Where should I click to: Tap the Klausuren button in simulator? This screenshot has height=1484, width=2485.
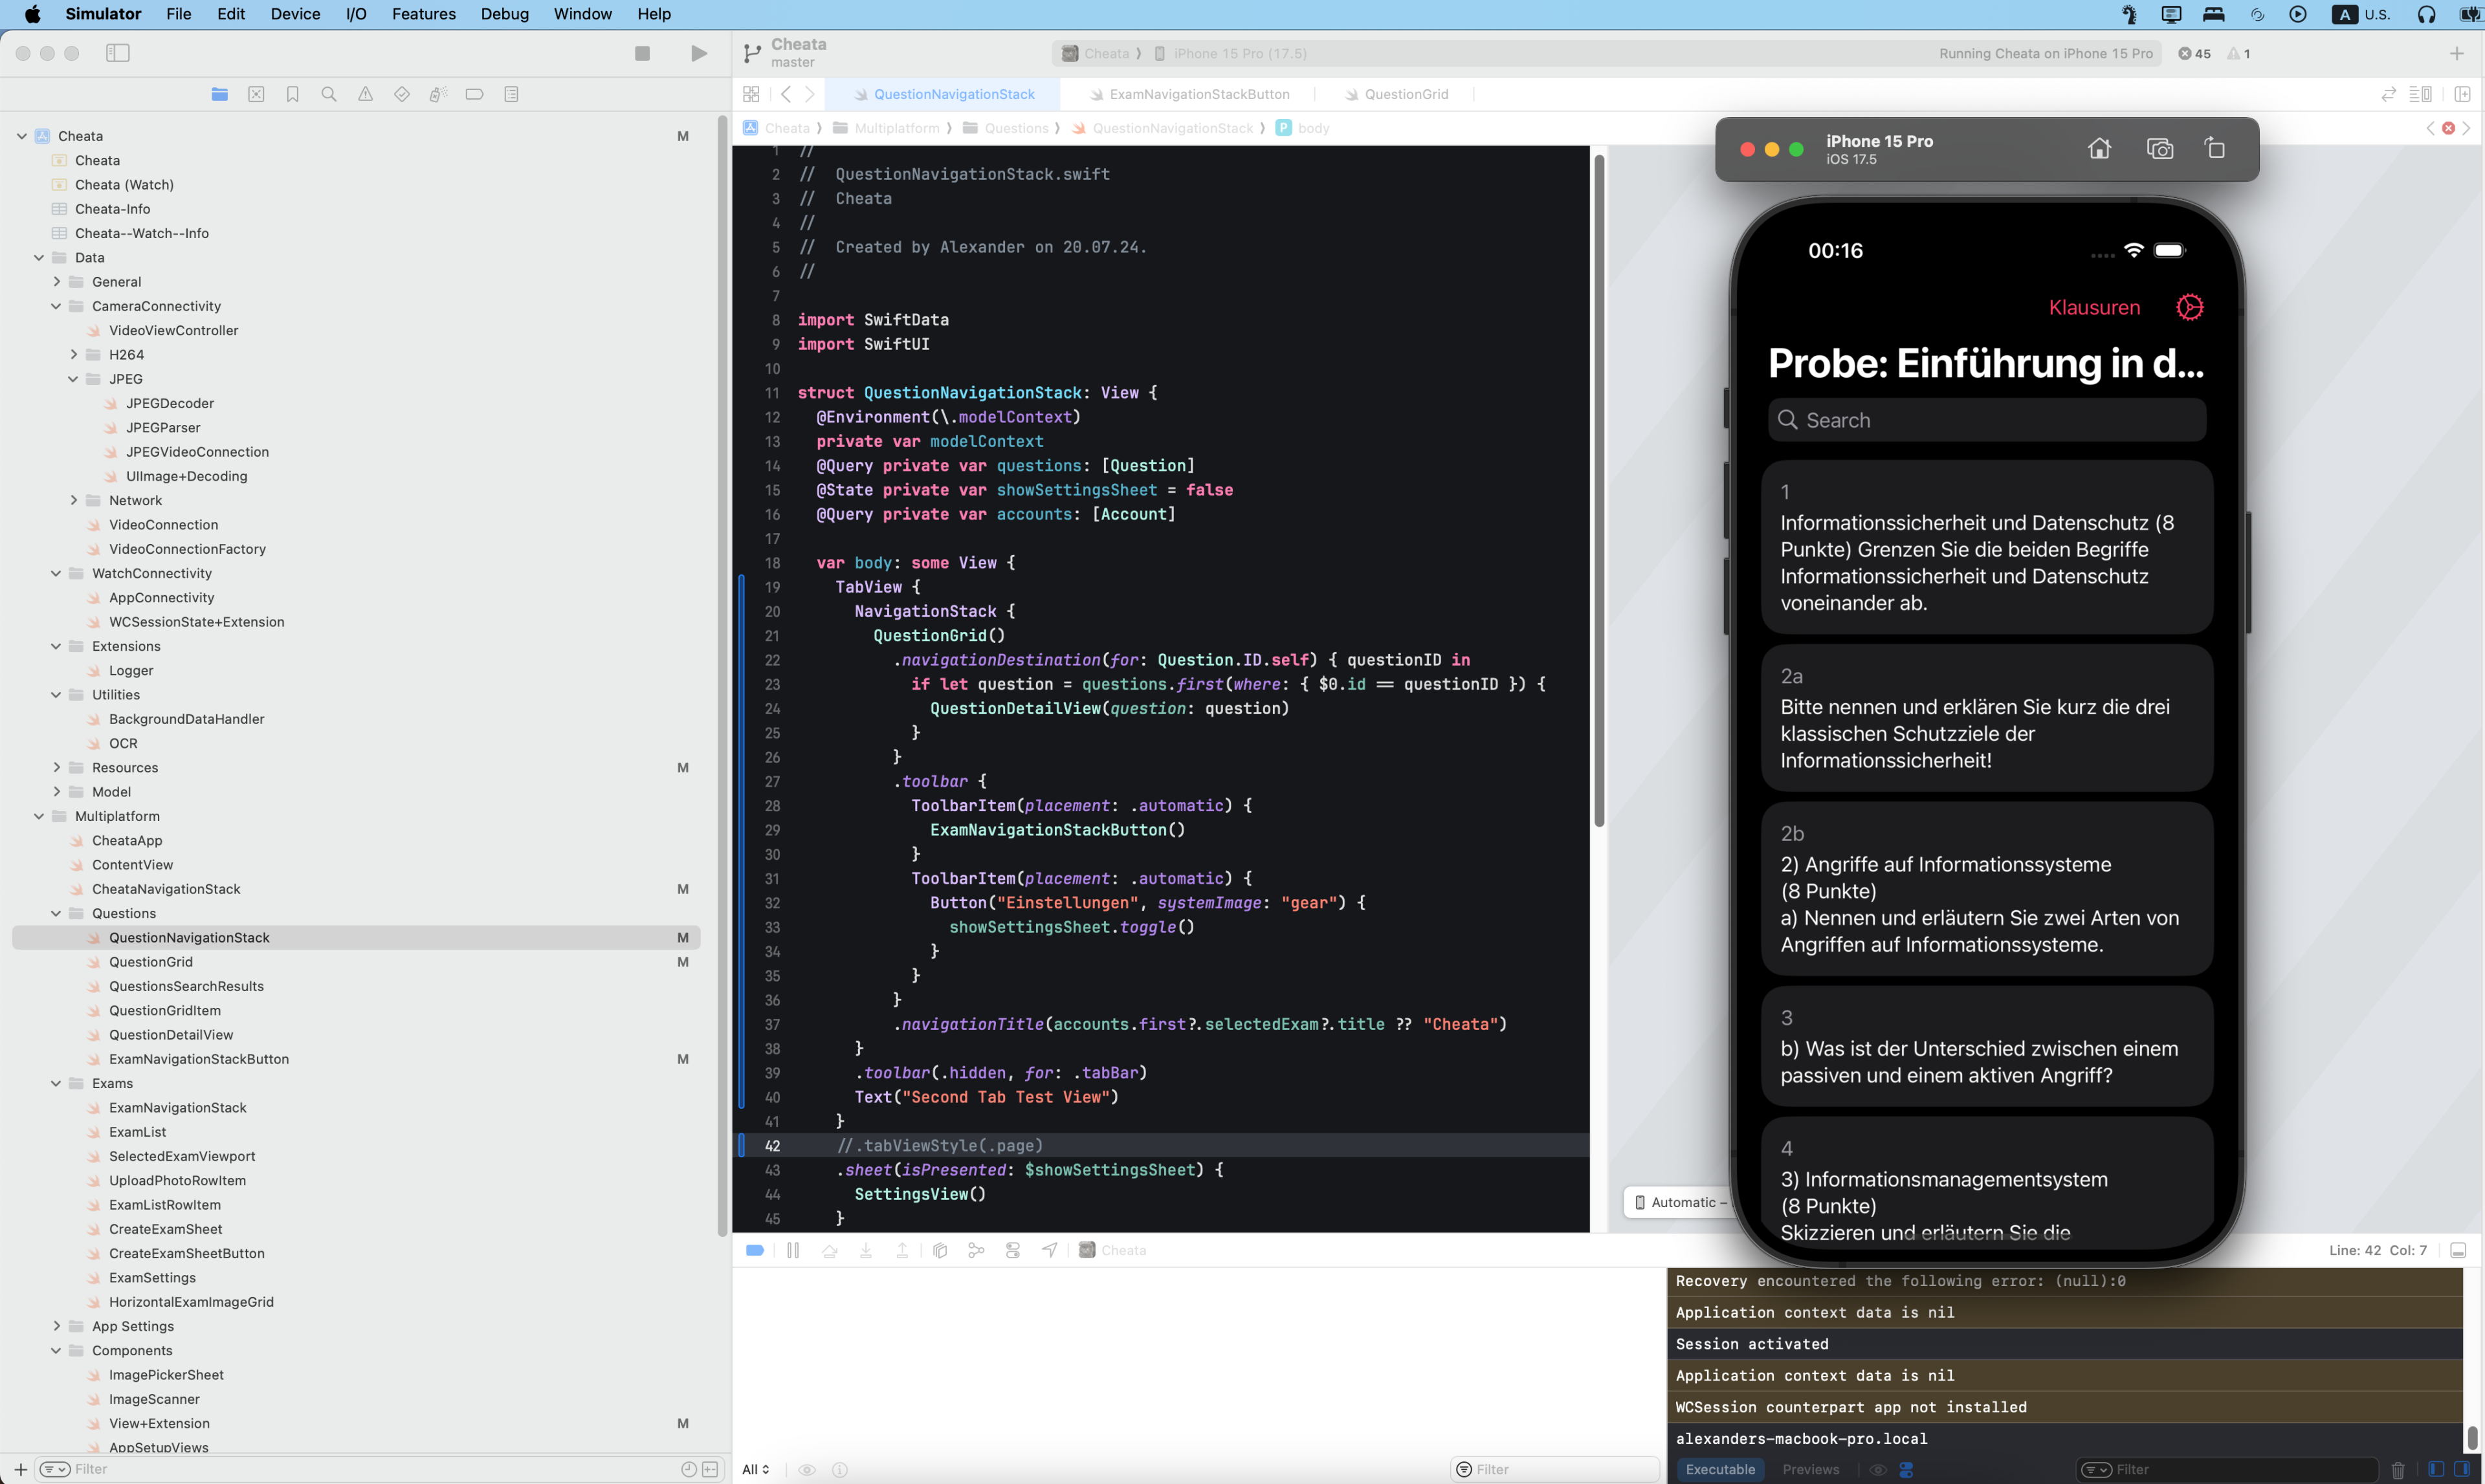tap(2094, 307)
